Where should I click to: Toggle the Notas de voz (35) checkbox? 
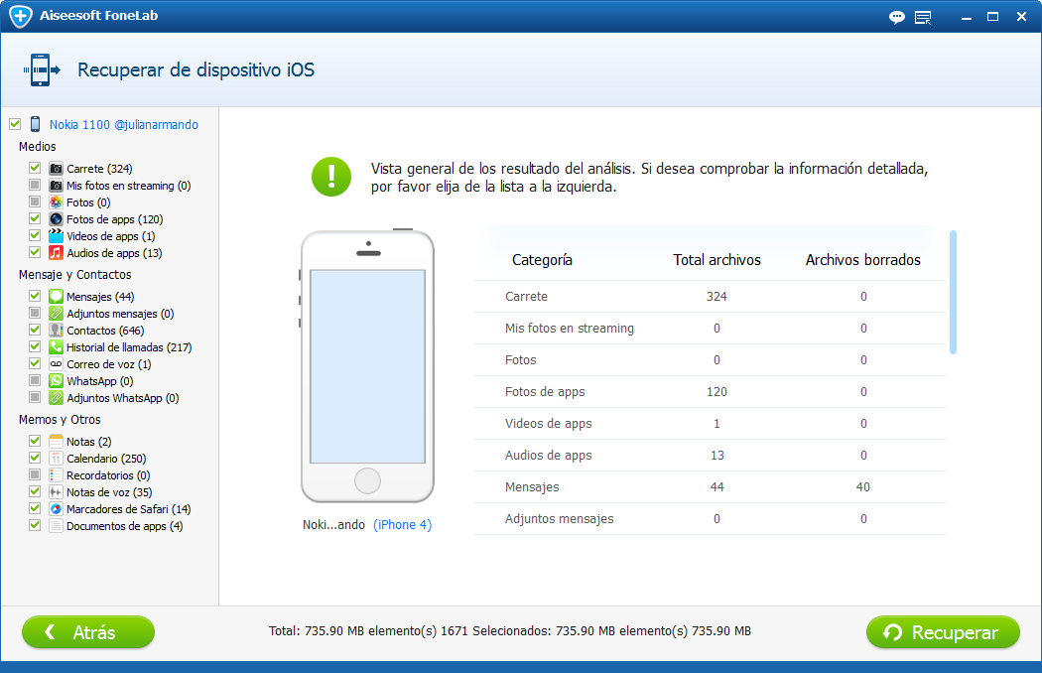[35, 491]
